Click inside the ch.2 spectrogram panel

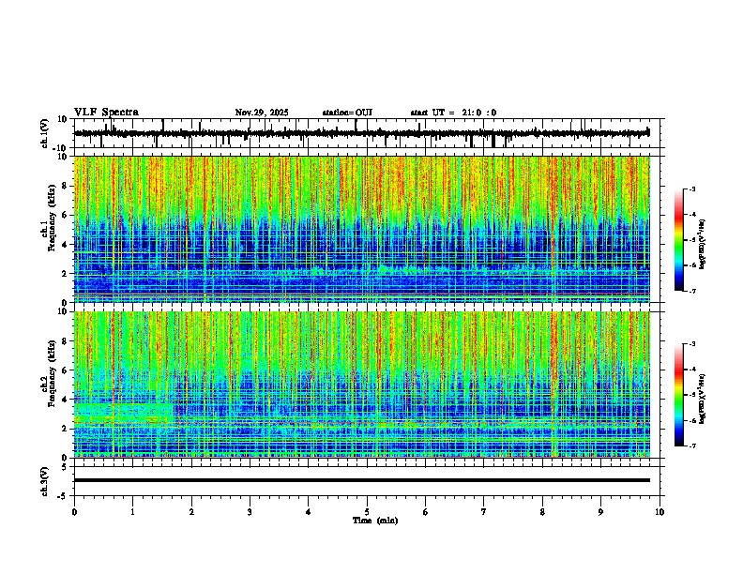click(x=362, y=385)
